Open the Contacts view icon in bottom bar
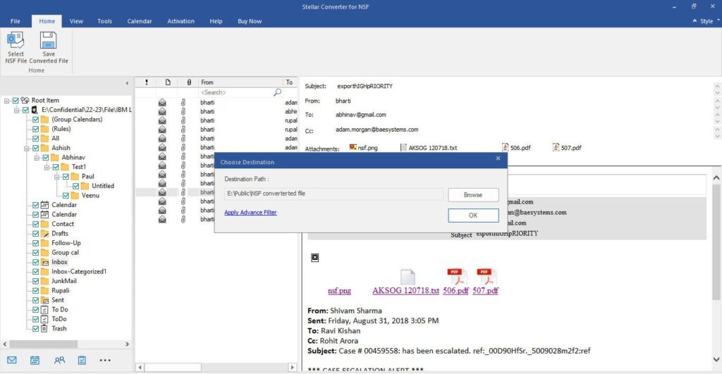 click(x=59, y=360)
